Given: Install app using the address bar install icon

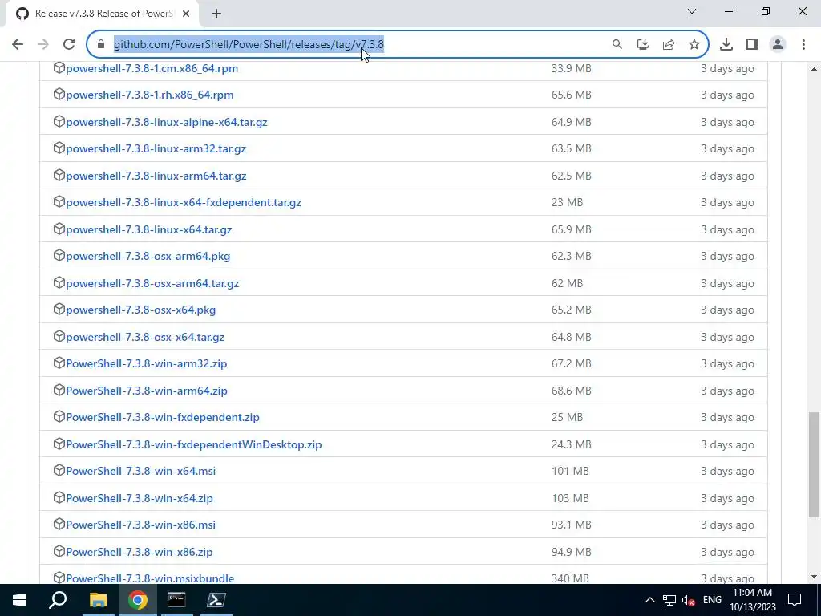Looking at the screenshot, I should click(x=643, y=45).
